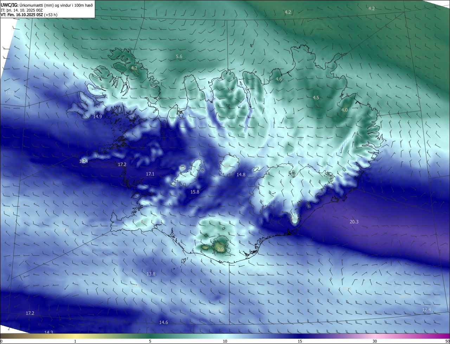The height and width of the screenshot is (344, 450).
Task: Pick the 14.8 value label
Action: tap(241, 174)
